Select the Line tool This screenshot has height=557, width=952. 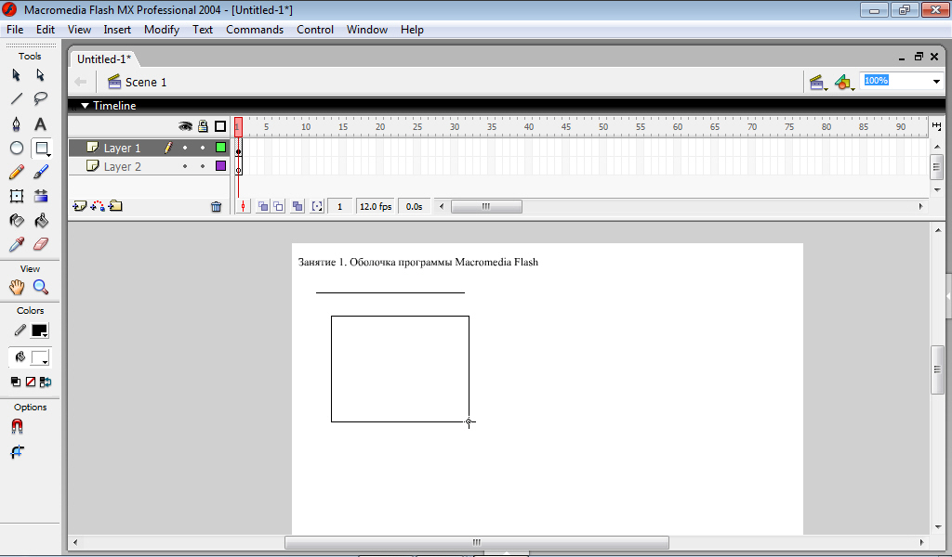point(17,98)
